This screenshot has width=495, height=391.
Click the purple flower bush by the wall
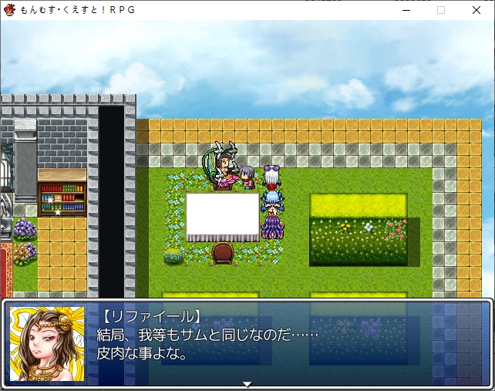tap(25, 229)
